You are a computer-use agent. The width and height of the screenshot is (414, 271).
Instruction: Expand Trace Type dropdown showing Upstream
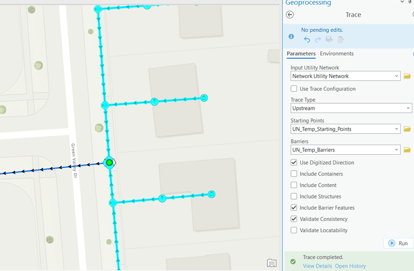(x=408, y=108)
